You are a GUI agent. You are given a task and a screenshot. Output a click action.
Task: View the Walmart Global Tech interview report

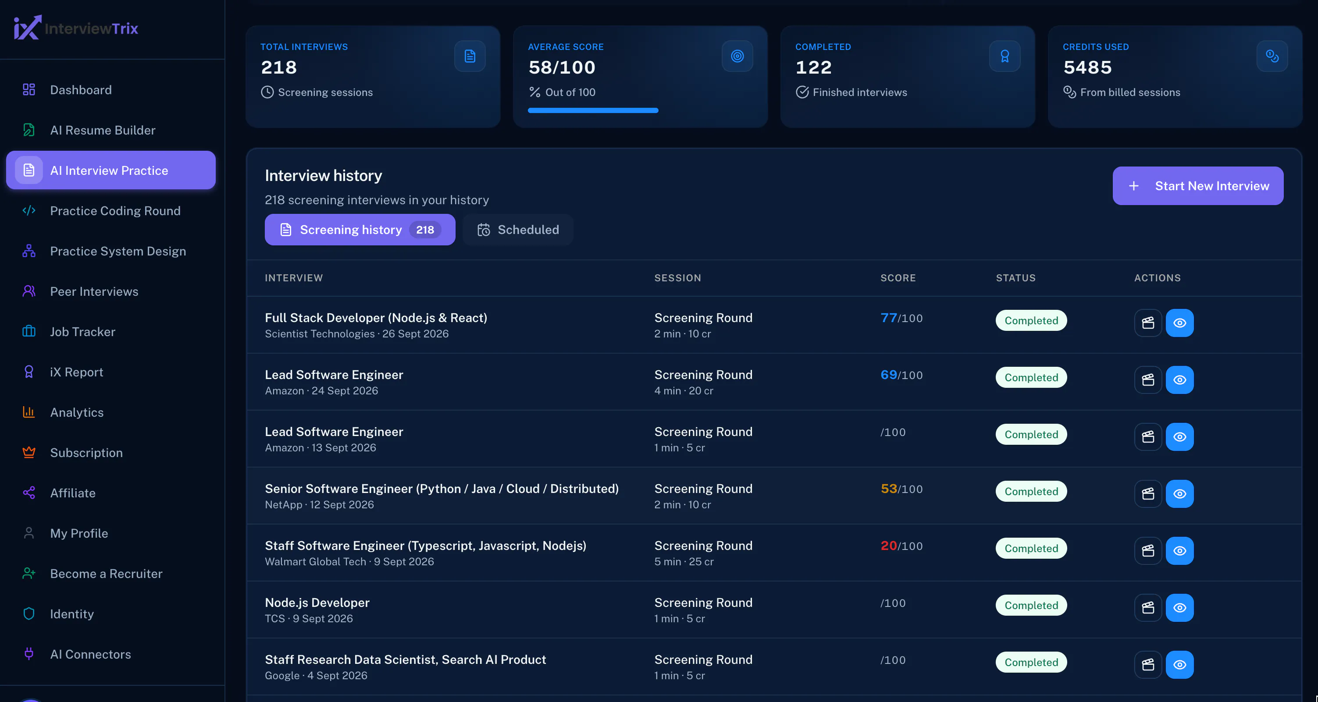point(1179,551)
